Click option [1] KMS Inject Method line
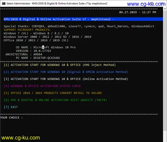This screenshot has width=167, height=142. [60, 65]
